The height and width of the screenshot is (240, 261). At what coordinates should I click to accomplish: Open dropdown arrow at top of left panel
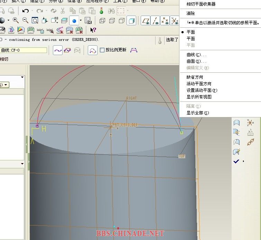pyautogui.click(x=22, y=77)
